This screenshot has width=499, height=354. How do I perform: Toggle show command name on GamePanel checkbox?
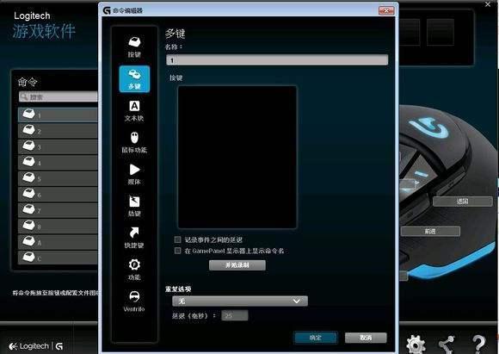(x=178, y=251)
